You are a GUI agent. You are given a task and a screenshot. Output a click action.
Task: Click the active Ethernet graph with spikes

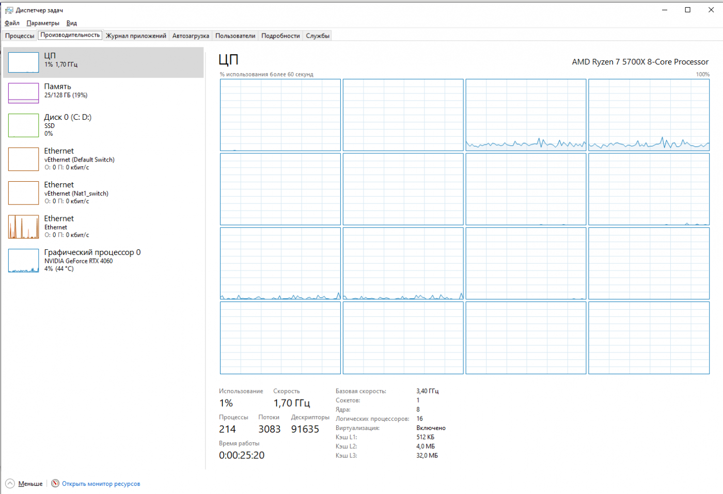coord(23,227)
